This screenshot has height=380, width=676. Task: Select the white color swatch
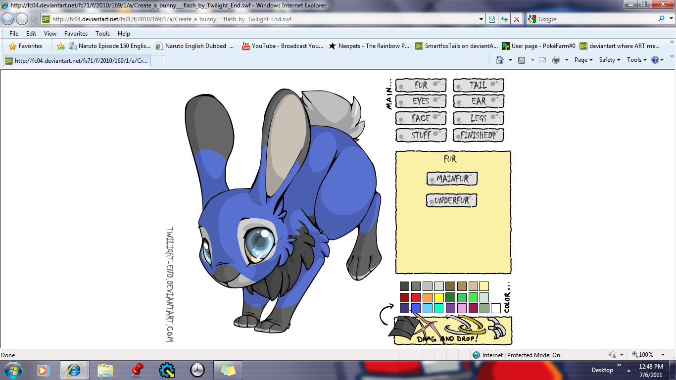click(x=496, y=308)
